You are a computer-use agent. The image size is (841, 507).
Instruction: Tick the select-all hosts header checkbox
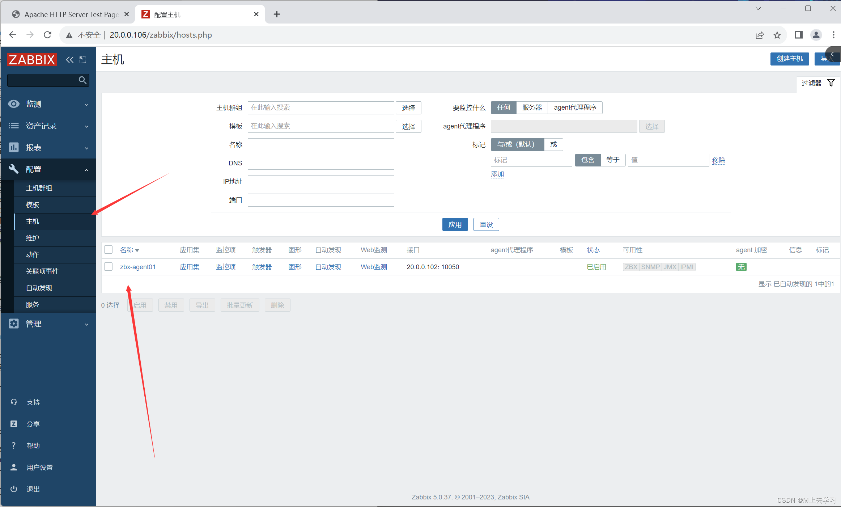click(x=109, y=250)
